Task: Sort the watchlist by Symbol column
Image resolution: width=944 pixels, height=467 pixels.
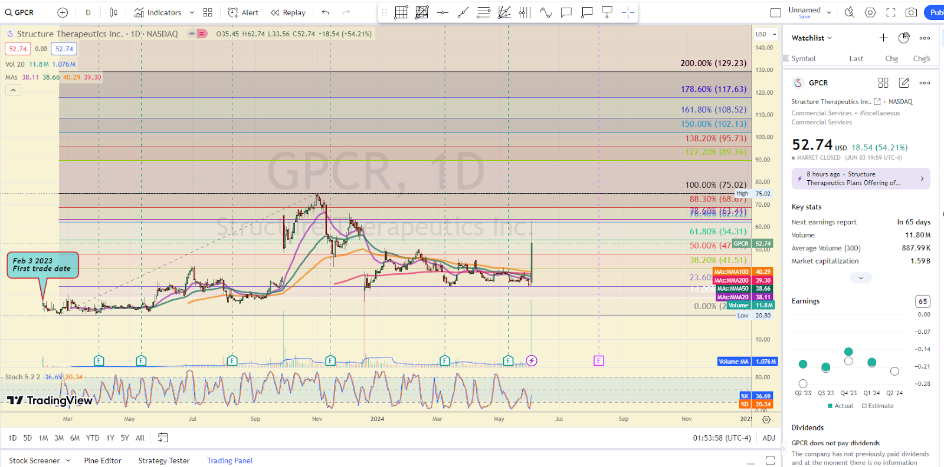Action: (803, 58)
